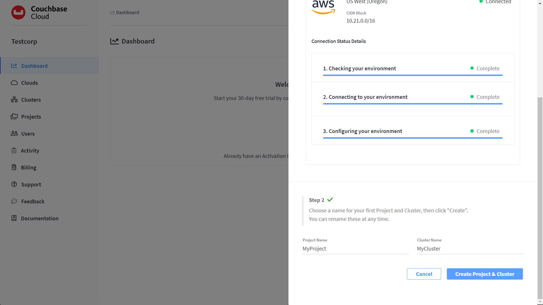This screenshot has width=543, height=305.
Task: Click the Couchbase Cloud logo icon
Action: [x=18, y=12]
